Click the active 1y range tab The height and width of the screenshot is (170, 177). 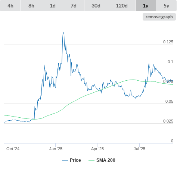146,6
